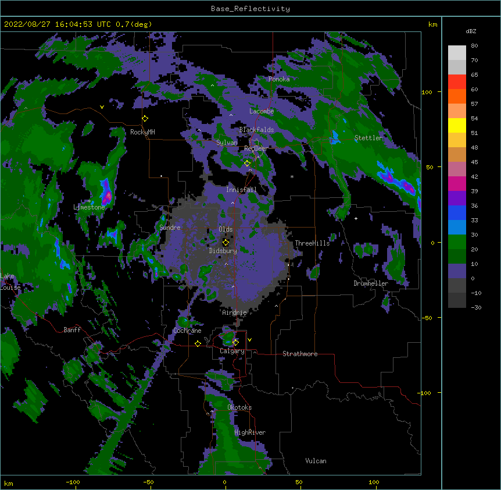Click the -50 tick on the vertical km axis
The image size is (501, 490).
tap(426, 318)
